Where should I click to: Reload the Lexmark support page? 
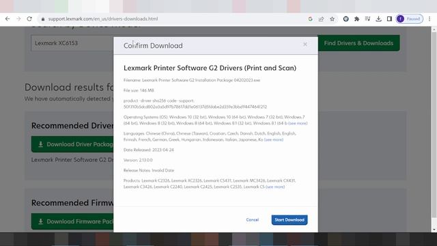tap(29, 18)
